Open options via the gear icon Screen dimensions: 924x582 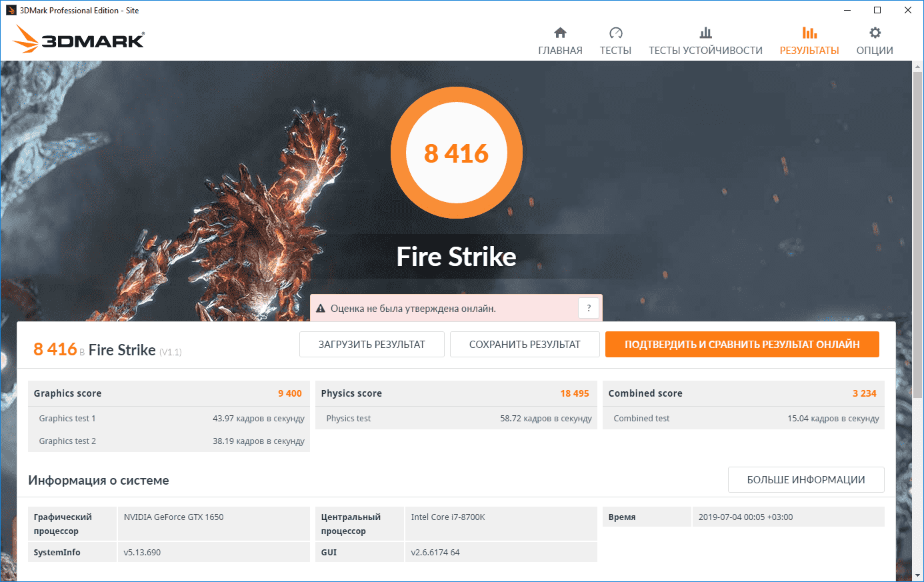coord(875,33)
